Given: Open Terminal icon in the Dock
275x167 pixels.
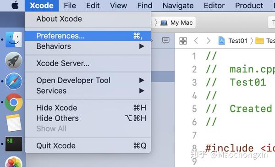Looking at the screenshot, I should point(14,144).
